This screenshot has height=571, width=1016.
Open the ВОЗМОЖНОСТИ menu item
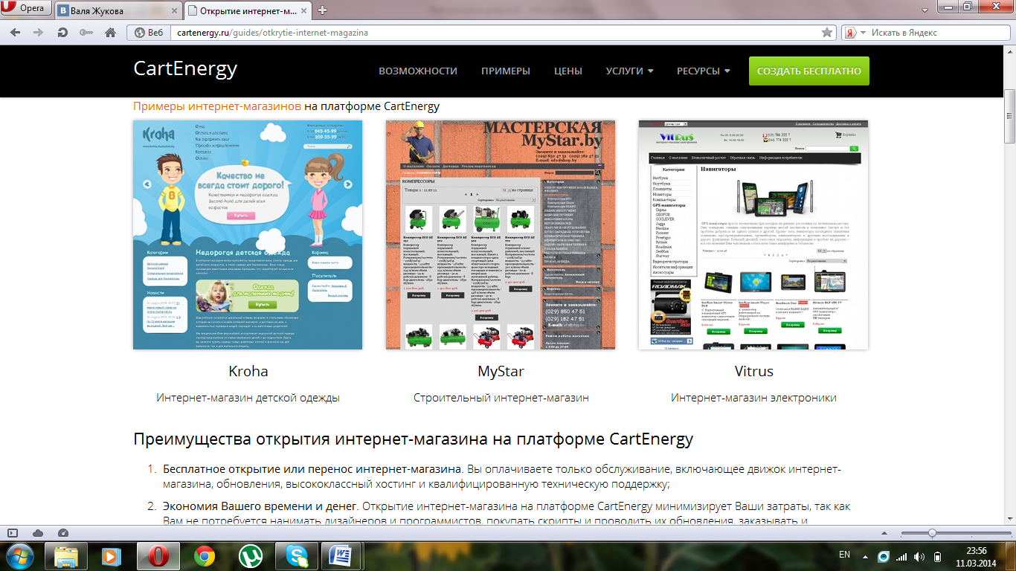click(418, 71)
